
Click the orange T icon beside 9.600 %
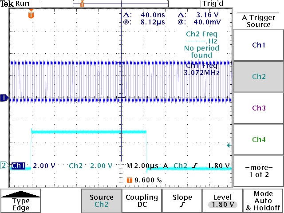[129, 180]
